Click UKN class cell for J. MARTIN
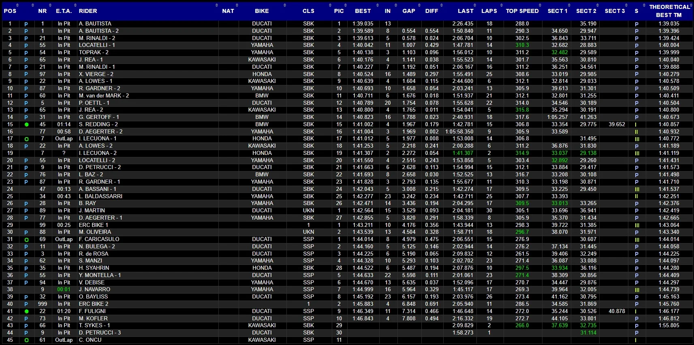The width and height of the screenshot is (694, 345). 308,211
